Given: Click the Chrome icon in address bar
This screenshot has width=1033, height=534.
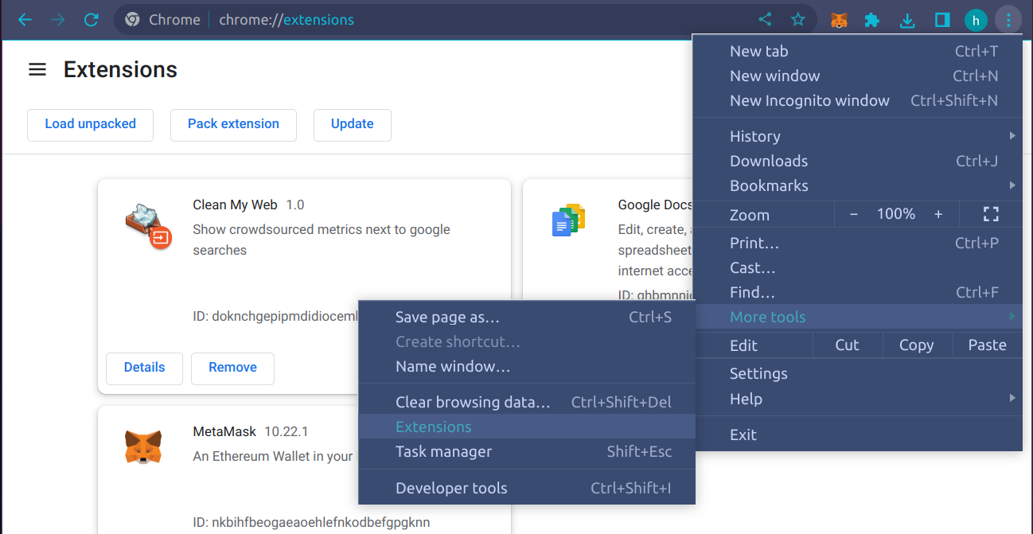Looking at the screenshot, I should tap(132, 20).
